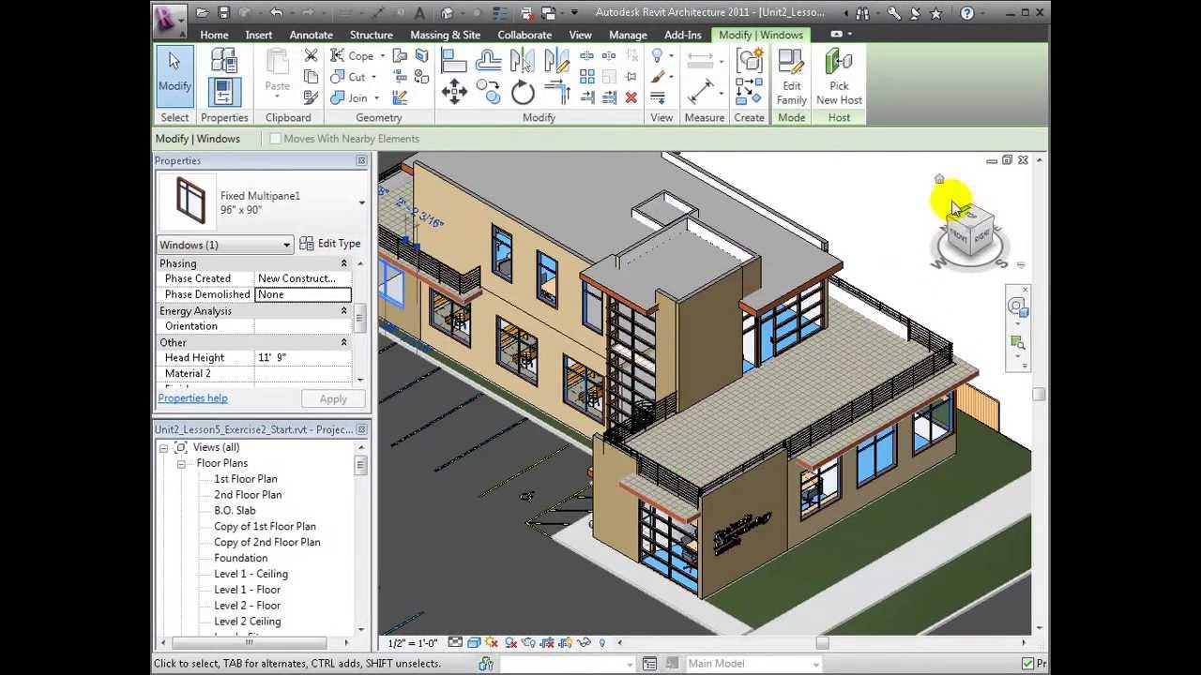Open the type selector dropdown for Fixed Multipane1
Image resolution: width=1201 pixels, height=675 pixels.
click(x=361, y=202)
